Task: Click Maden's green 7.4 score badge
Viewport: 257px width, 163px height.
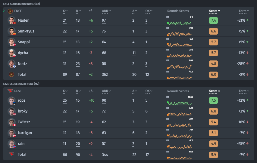Action: [213, 20]
